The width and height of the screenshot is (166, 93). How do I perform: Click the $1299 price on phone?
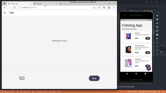point(137,52)
